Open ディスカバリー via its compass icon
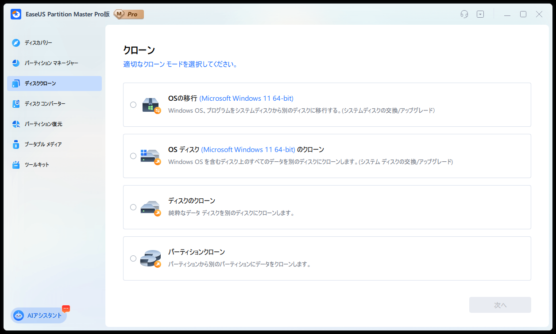 (x=16, y=43)
